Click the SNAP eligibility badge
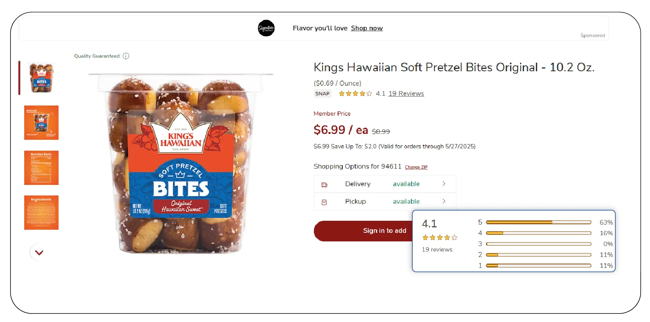 point(322,93)
